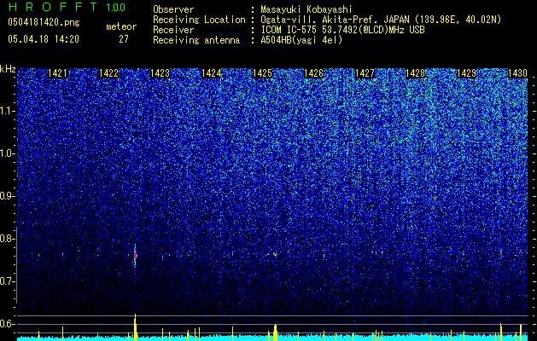Click the 1424 time marker

[212, 73]
